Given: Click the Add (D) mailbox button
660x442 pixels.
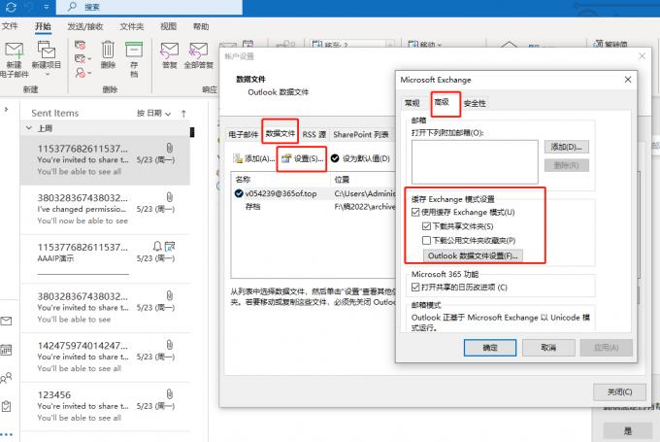Looking at the screenshot, I should point(567,147).
